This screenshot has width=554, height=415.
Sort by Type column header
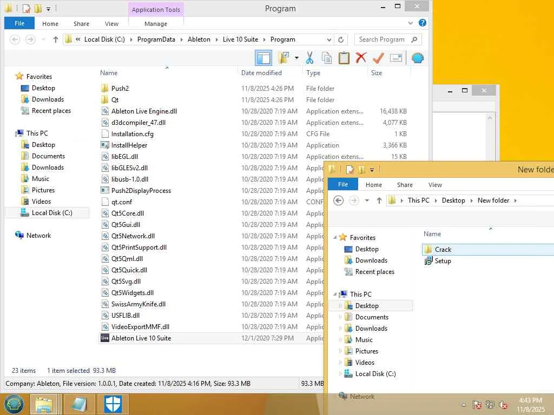coord(313,73)
